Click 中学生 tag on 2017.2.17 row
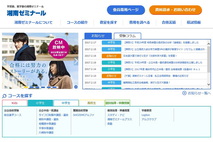 111,43
